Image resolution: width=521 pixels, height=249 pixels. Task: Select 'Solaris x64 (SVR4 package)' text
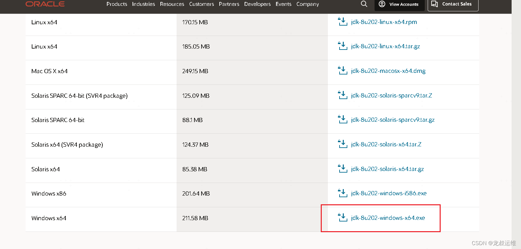pos(67,145)
